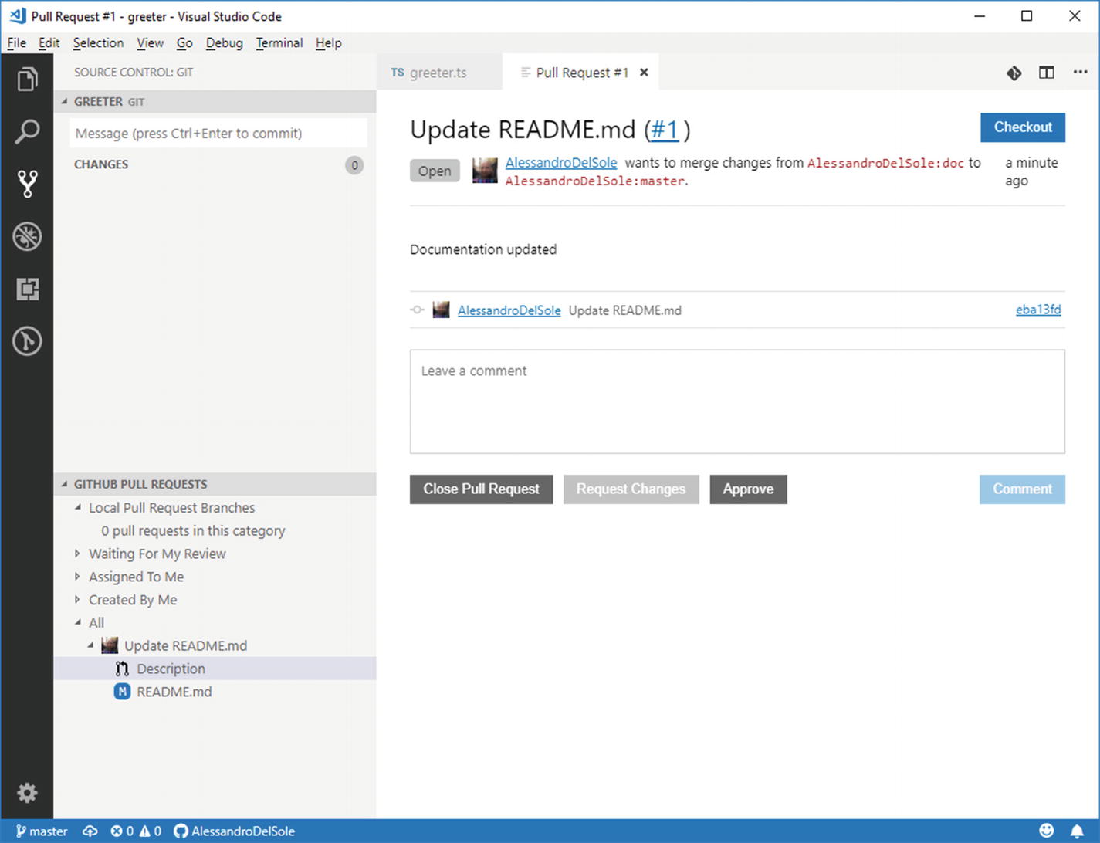Click the author avatar in the pull request header
Screen dimensions: 1100x843
click(x=485, y=171)
